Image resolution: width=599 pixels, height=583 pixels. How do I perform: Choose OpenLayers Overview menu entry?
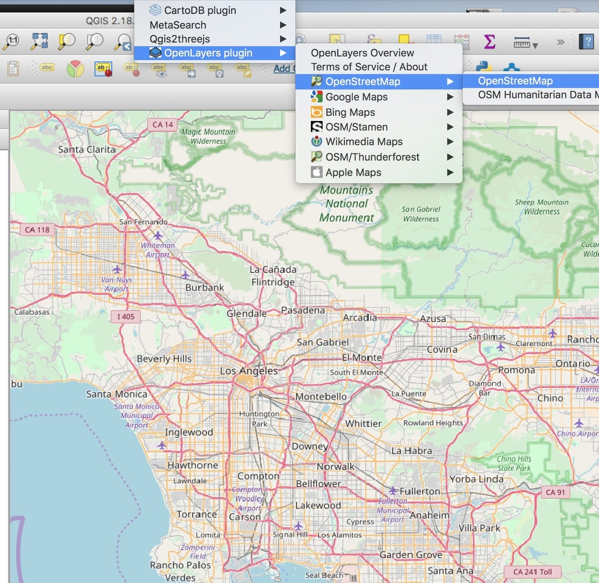click(379, 53)
